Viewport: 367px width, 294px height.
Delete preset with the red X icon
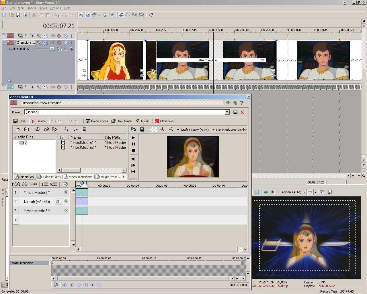tap(242, 112)
